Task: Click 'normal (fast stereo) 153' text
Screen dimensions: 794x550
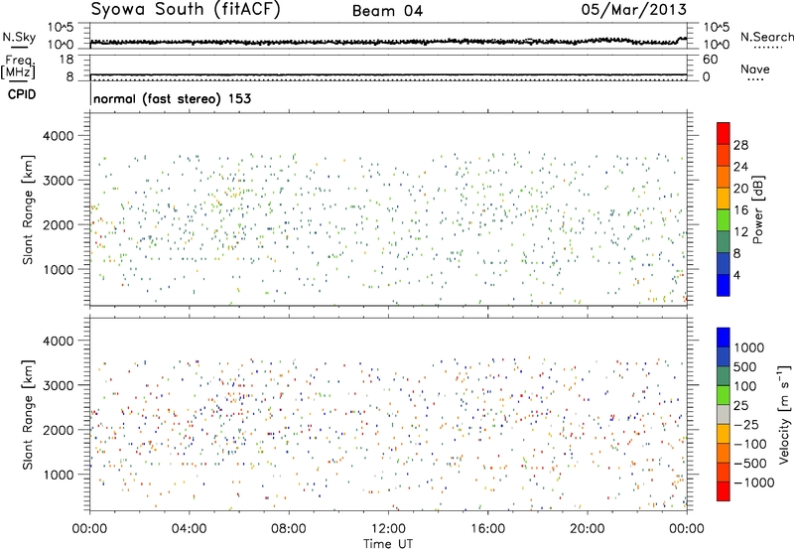Action: point(172,98)
